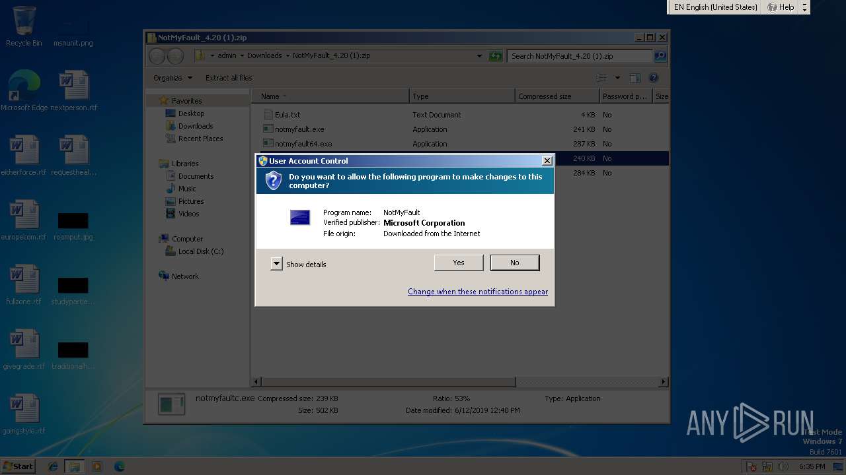Open the Recycle Bin desktop icon

(24, 26)
